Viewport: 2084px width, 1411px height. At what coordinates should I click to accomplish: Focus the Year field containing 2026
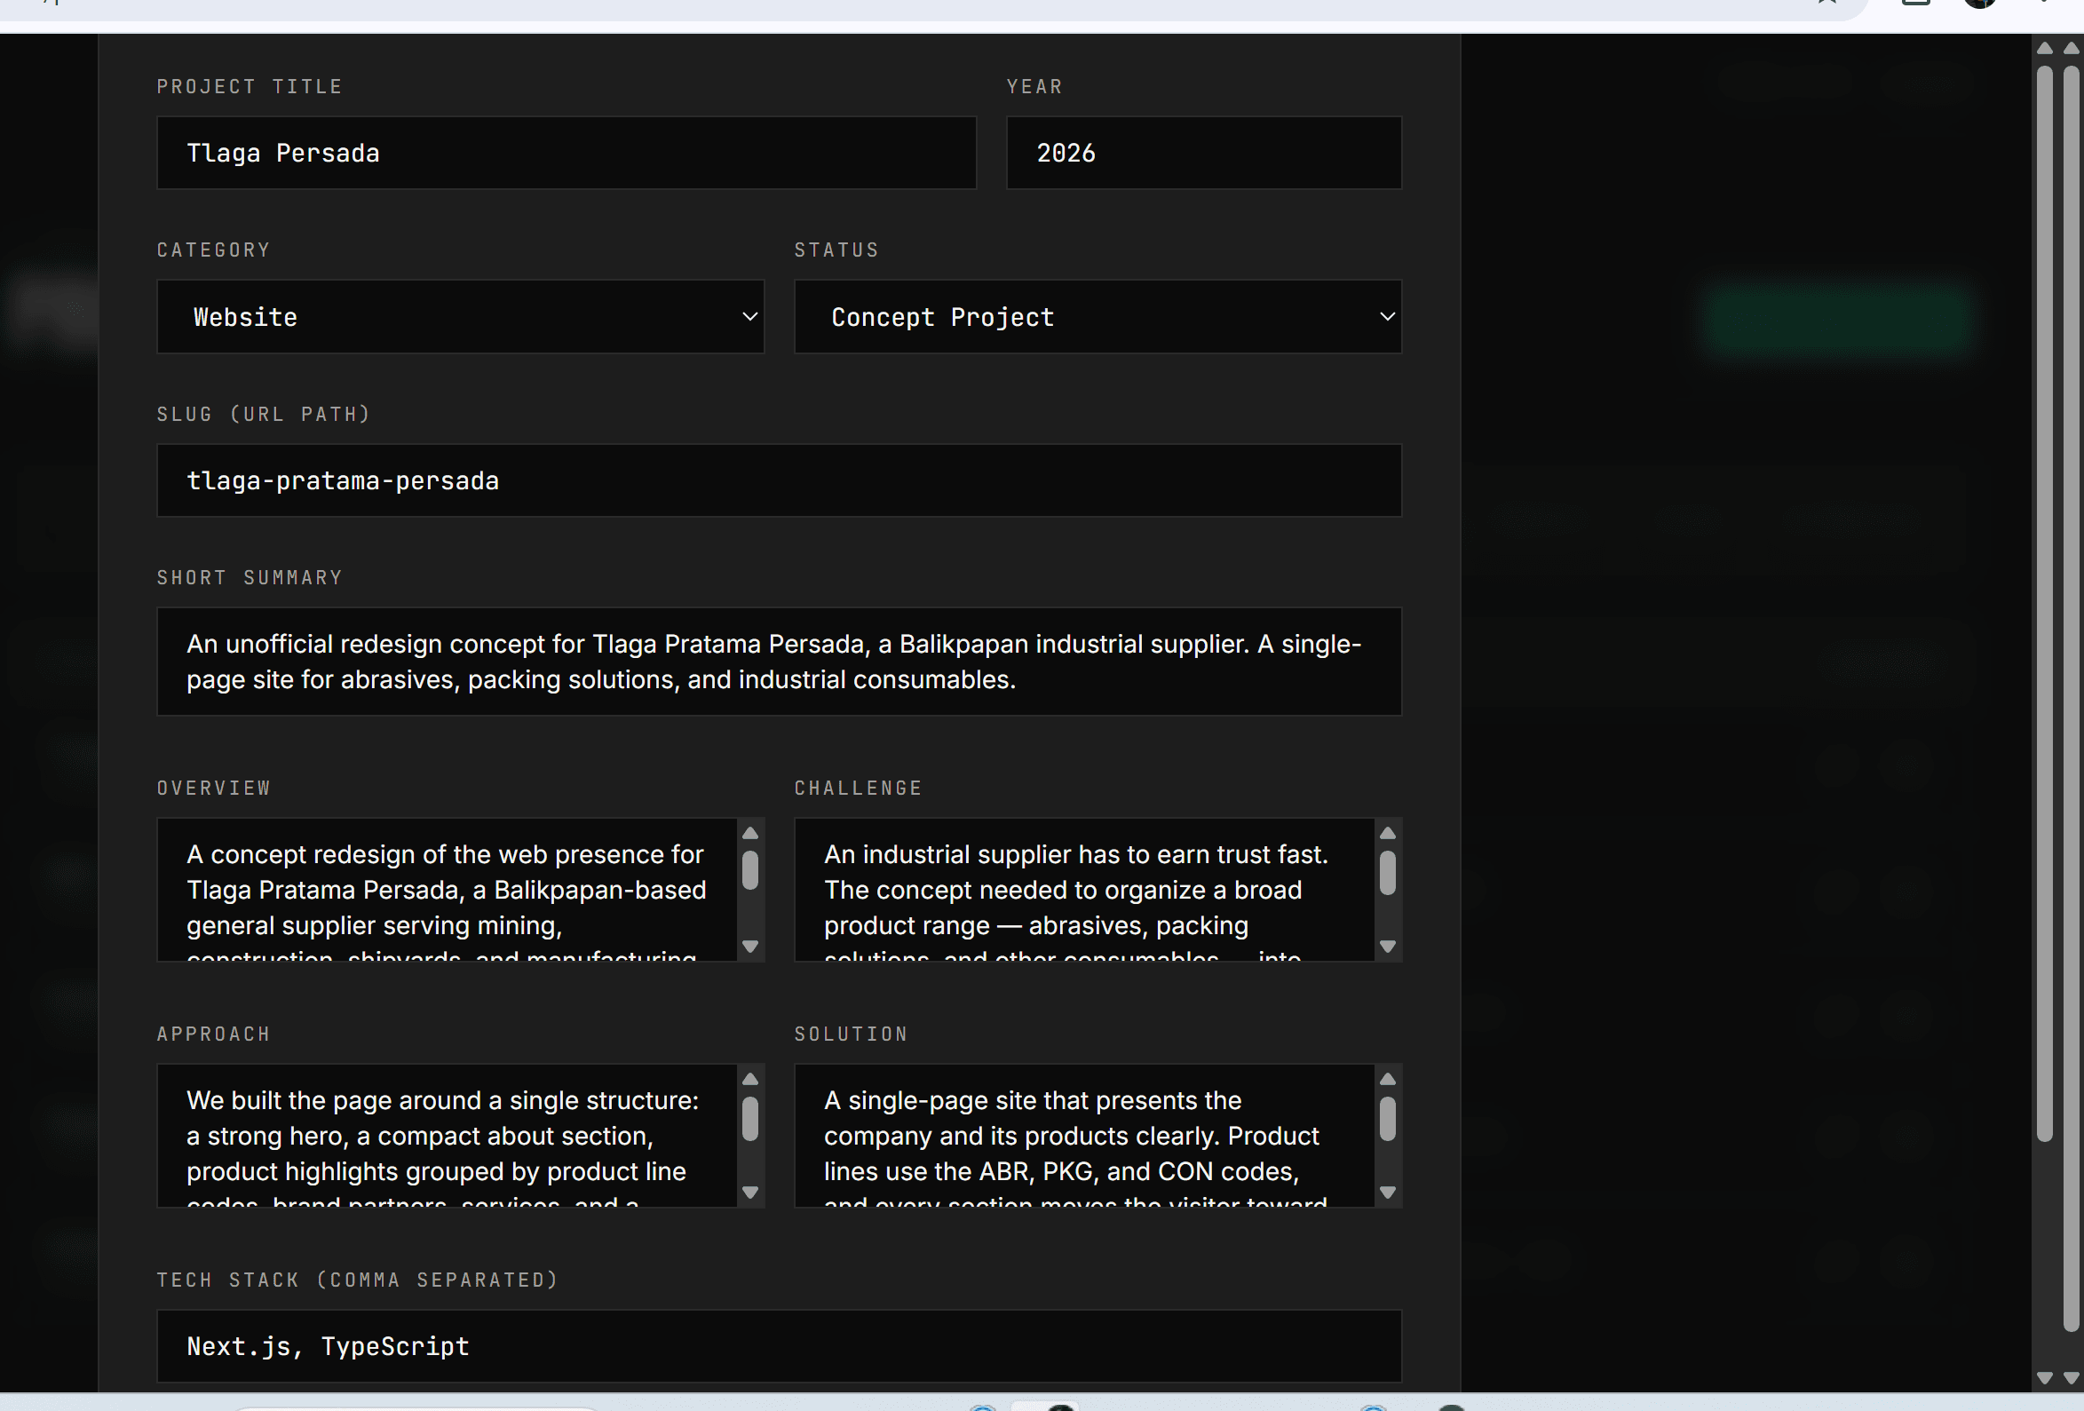[x=1203, y=153]
